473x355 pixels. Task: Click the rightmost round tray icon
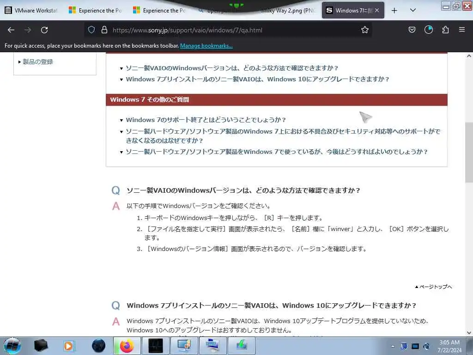pyautogui.click(x=426, y=346)
